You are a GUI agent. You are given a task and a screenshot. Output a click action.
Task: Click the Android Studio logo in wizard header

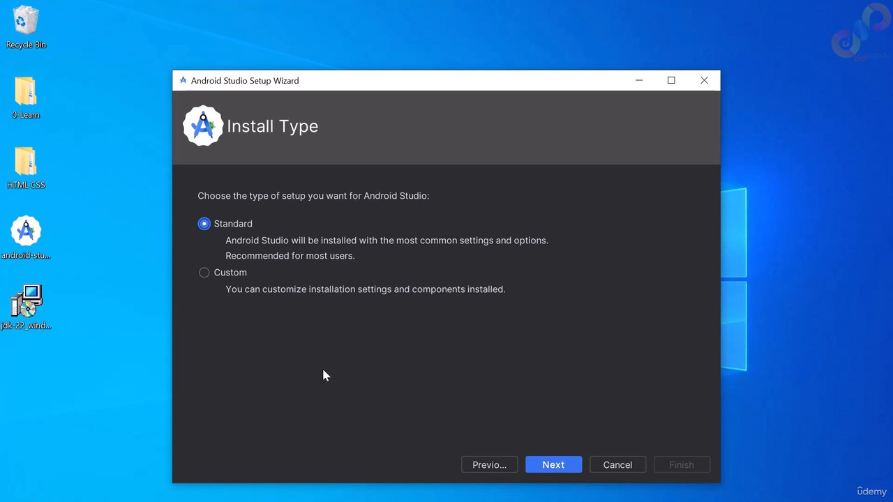(203, 126)
